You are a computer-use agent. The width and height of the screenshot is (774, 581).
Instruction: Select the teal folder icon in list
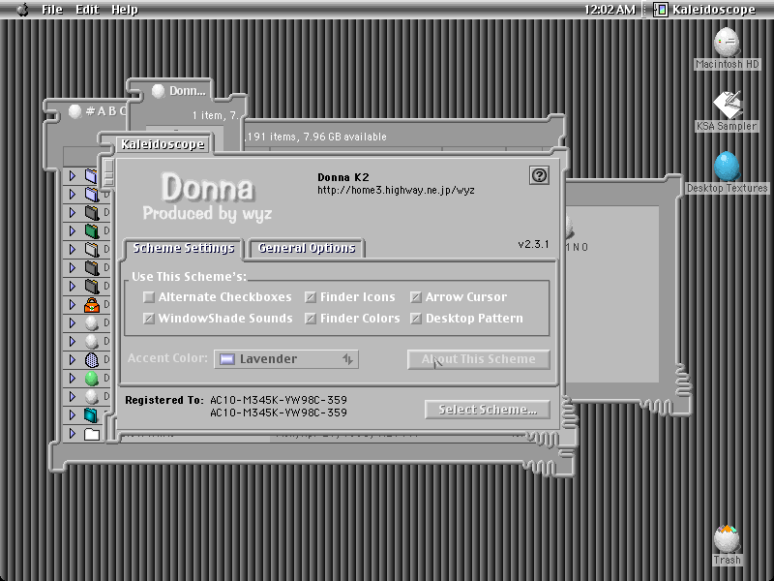[x=91, y=415]
